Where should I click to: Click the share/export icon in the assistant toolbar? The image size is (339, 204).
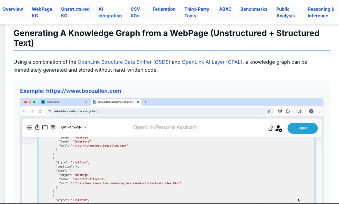(x=37, y=127)
